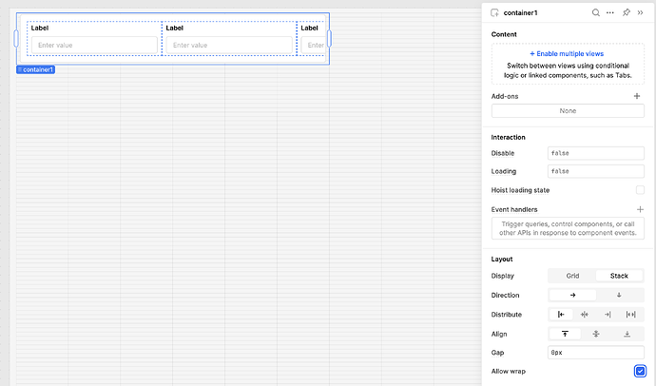The height and width of the screenshot is (386, 656).
Task: Click the left resize handle of container1
Action: 16,38
